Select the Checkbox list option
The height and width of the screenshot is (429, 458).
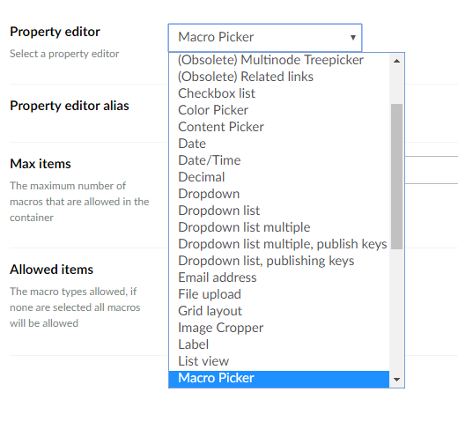[279, 93]
